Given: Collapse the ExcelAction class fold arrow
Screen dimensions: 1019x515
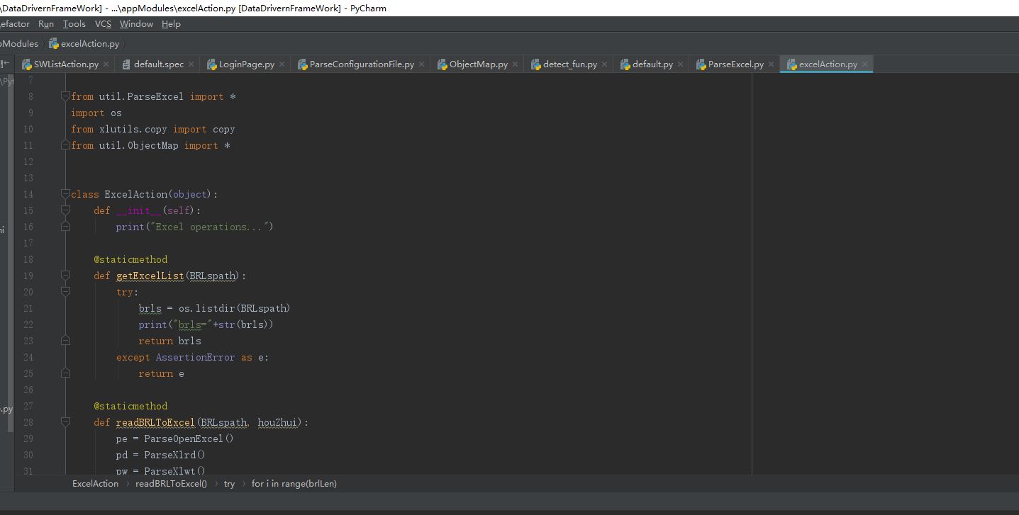Looking at the screenshot, I should [65, 194].
